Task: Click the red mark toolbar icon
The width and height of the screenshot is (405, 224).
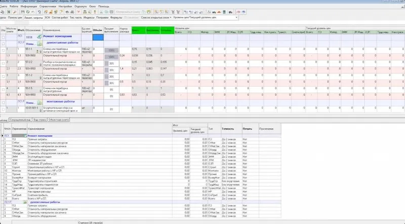Action: point(78,12)
